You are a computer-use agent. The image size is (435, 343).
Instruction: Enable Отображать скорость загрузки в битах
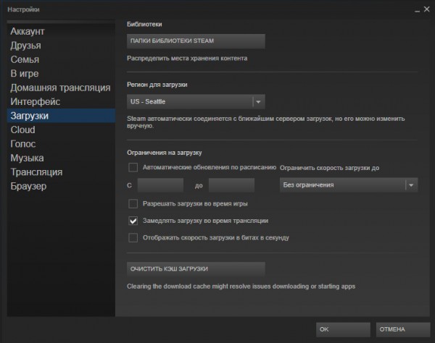pyautogui.click(x=133, y=237)
